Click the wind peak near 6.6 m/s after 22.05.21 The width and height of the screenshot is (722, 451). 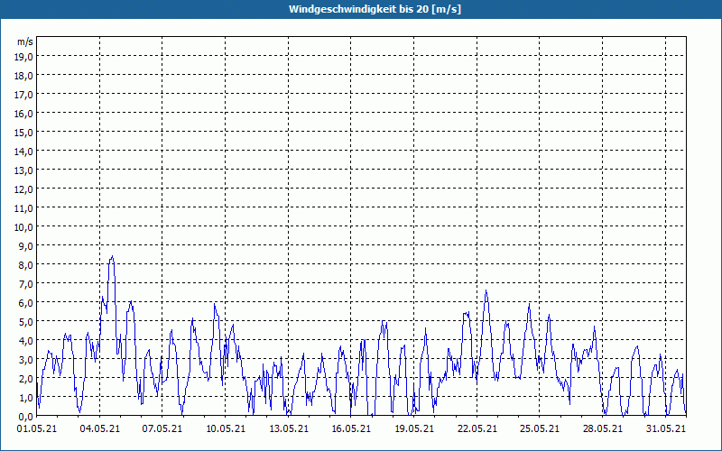[486, 290]
